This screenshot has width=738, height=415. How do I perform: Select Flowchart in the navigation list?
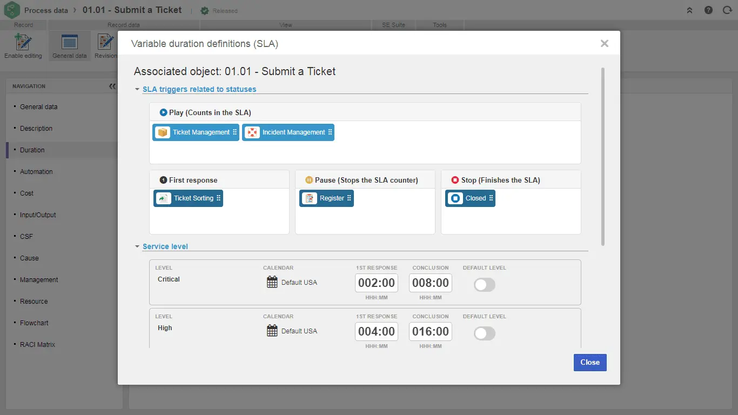34,323
